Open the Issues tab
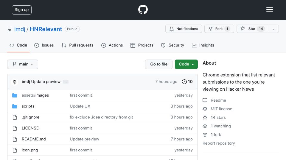This screenshot has width=286, height=160. 44,45
